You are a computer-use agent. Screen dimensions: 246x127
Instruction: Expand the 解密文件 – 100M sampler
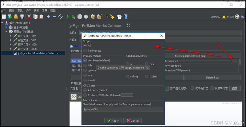[x=10, y=45]
